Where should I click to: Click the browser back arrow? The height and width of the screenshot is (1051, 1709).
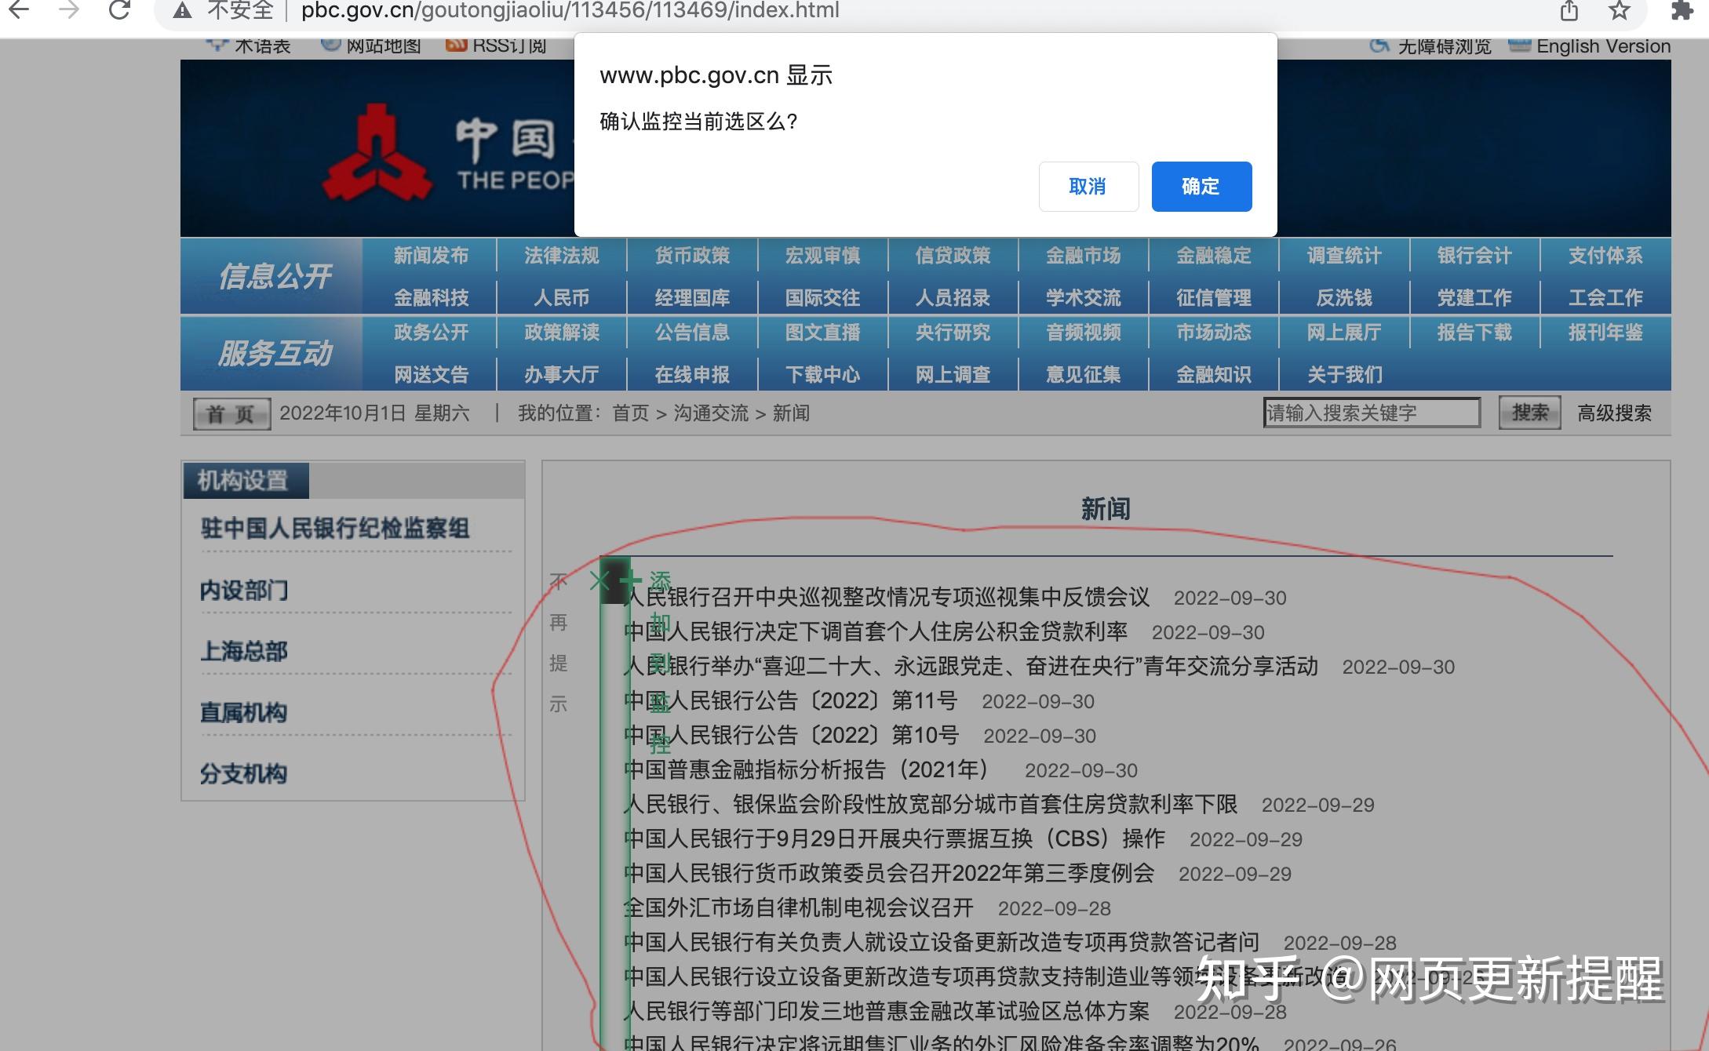click(19, 10)
